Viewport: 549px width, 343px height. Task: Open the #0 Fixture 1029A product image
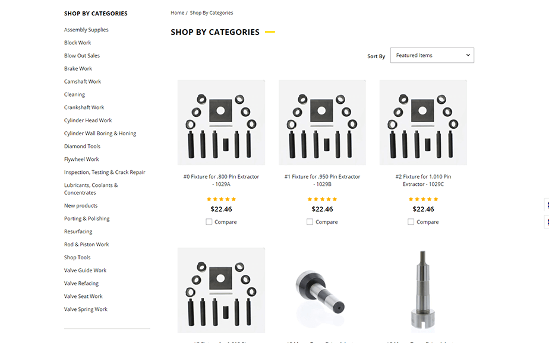[221, 122]
